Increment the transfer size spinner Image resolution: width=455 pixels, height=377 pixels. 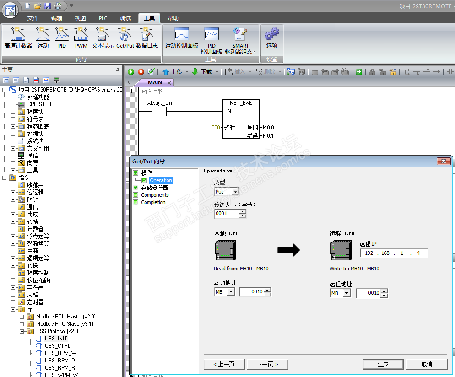(243, 211)
